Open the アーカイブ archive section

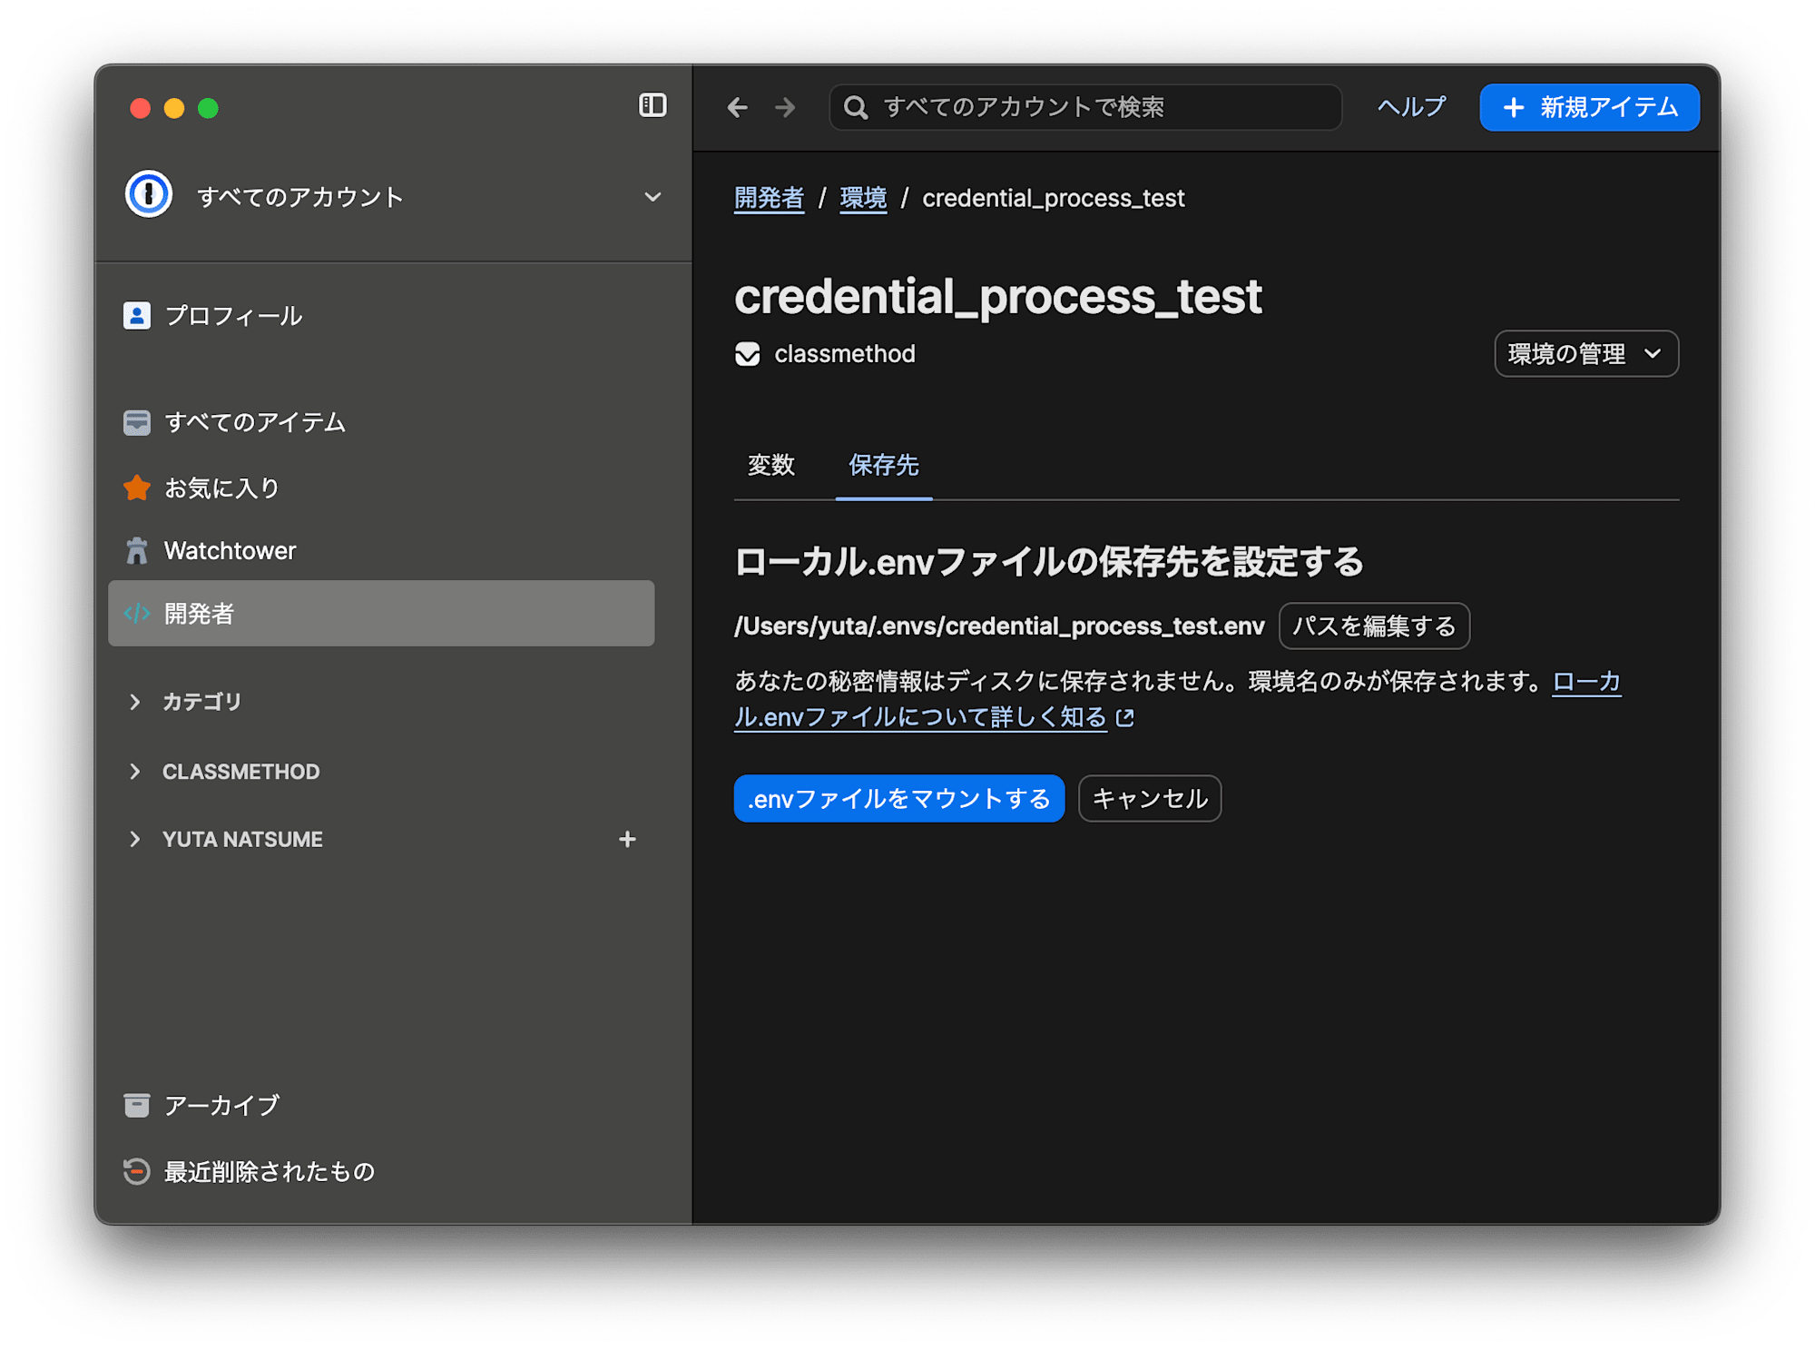click(x=221, y=1105)
